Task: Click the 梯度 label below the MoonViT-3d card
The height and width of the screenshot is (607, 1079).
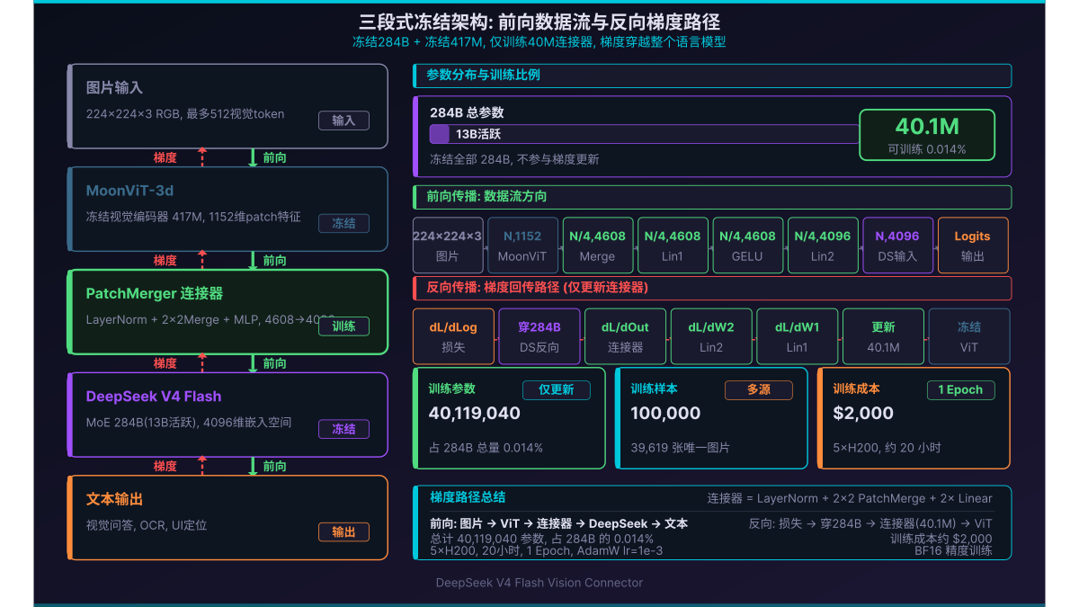Action: click(x=165, y=260)
